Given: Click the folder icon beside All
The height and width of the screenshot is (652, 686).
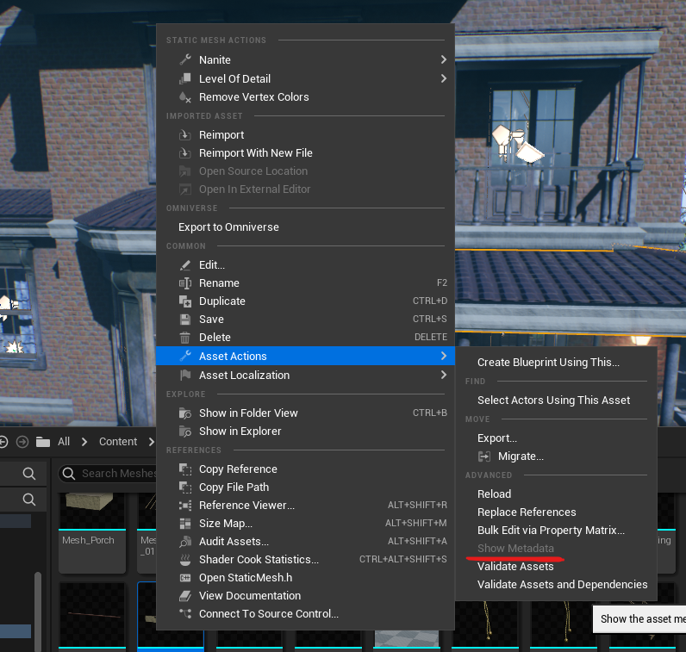Looking at the screenshot, I should click(43, 442).
